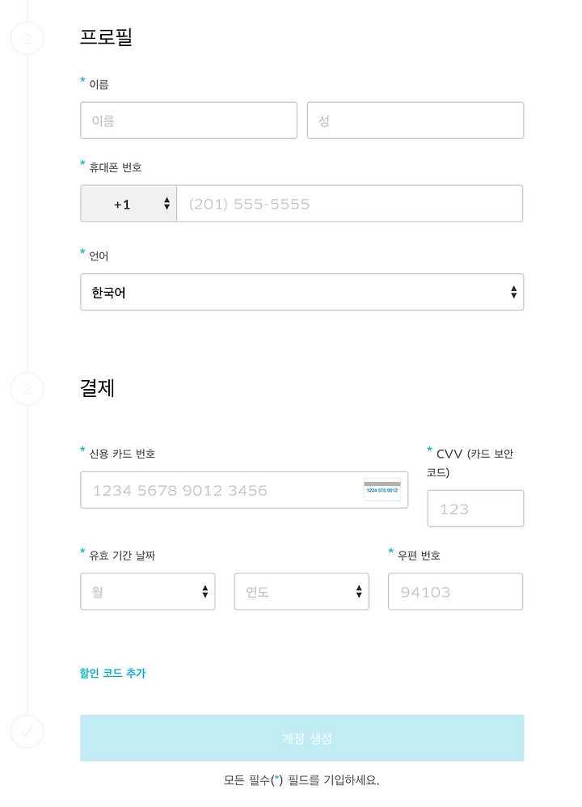Click the 이름 first name input field
Image resolution: width=582 pixels, height=807 pixels.
(x=189, y=120)
